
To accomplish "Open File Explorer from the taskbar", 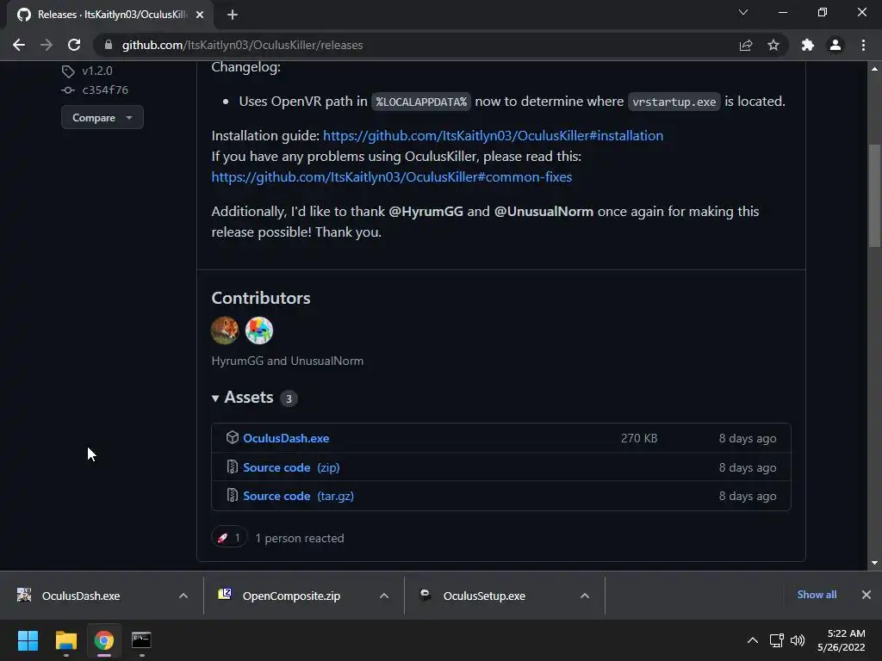I will pos(65,640).
